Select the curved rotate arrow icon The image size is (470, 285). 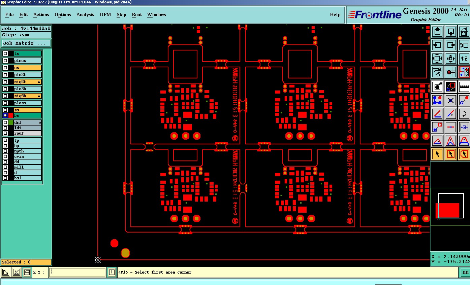(464, 114)
